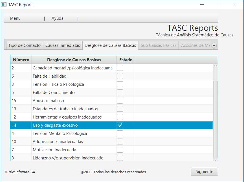244x182 pixels.
Task: Click the TASC Reports window icon
Action: coord(4,5)
